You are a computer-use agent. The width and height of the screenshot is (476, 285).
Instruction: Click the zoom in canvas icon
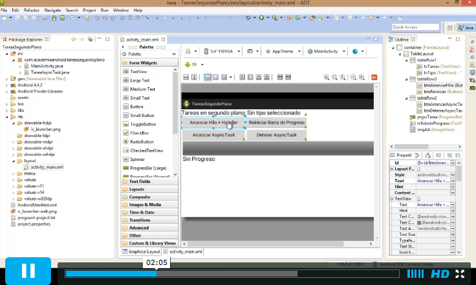(x=362, y=78)
